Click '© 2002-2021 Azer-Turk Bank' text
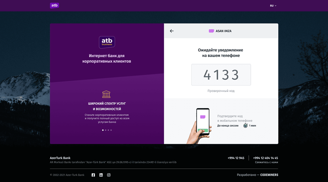 click(67, 175)
